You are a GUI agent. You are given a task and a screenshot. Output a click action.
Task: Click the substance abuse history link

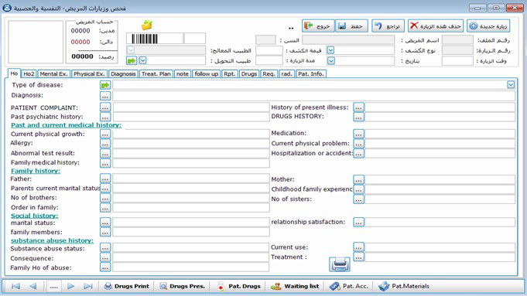(x=52, y=240)
